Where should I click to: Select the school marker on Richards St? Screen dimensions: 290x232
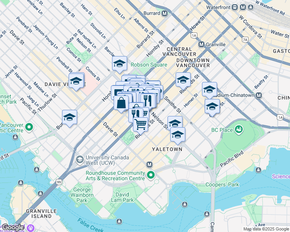(183, 80)
